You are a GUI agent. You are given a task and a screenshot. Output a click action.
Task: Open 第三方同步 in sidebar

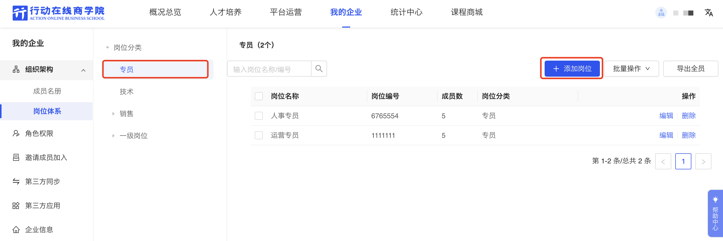tap(43, 182)
